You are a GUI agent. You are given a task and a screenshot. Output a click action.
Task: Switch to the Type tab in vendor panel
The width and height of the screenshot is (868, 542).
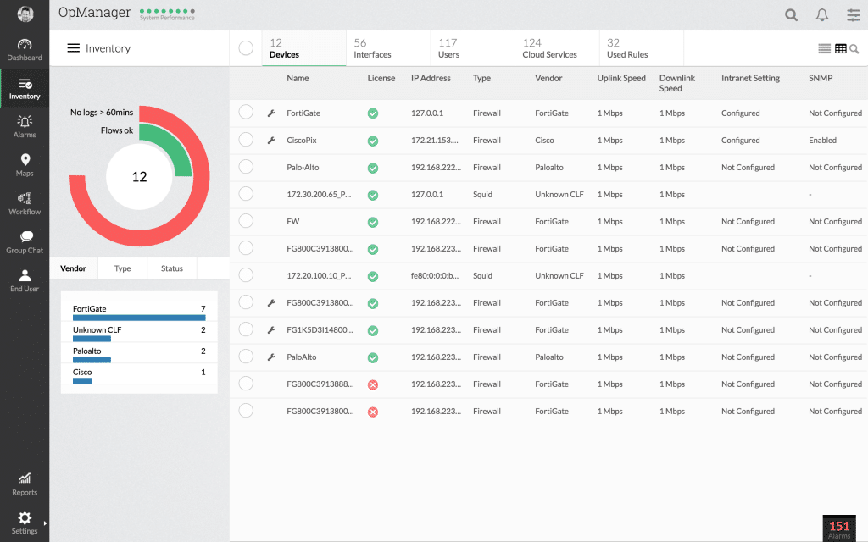pos(121,268)
